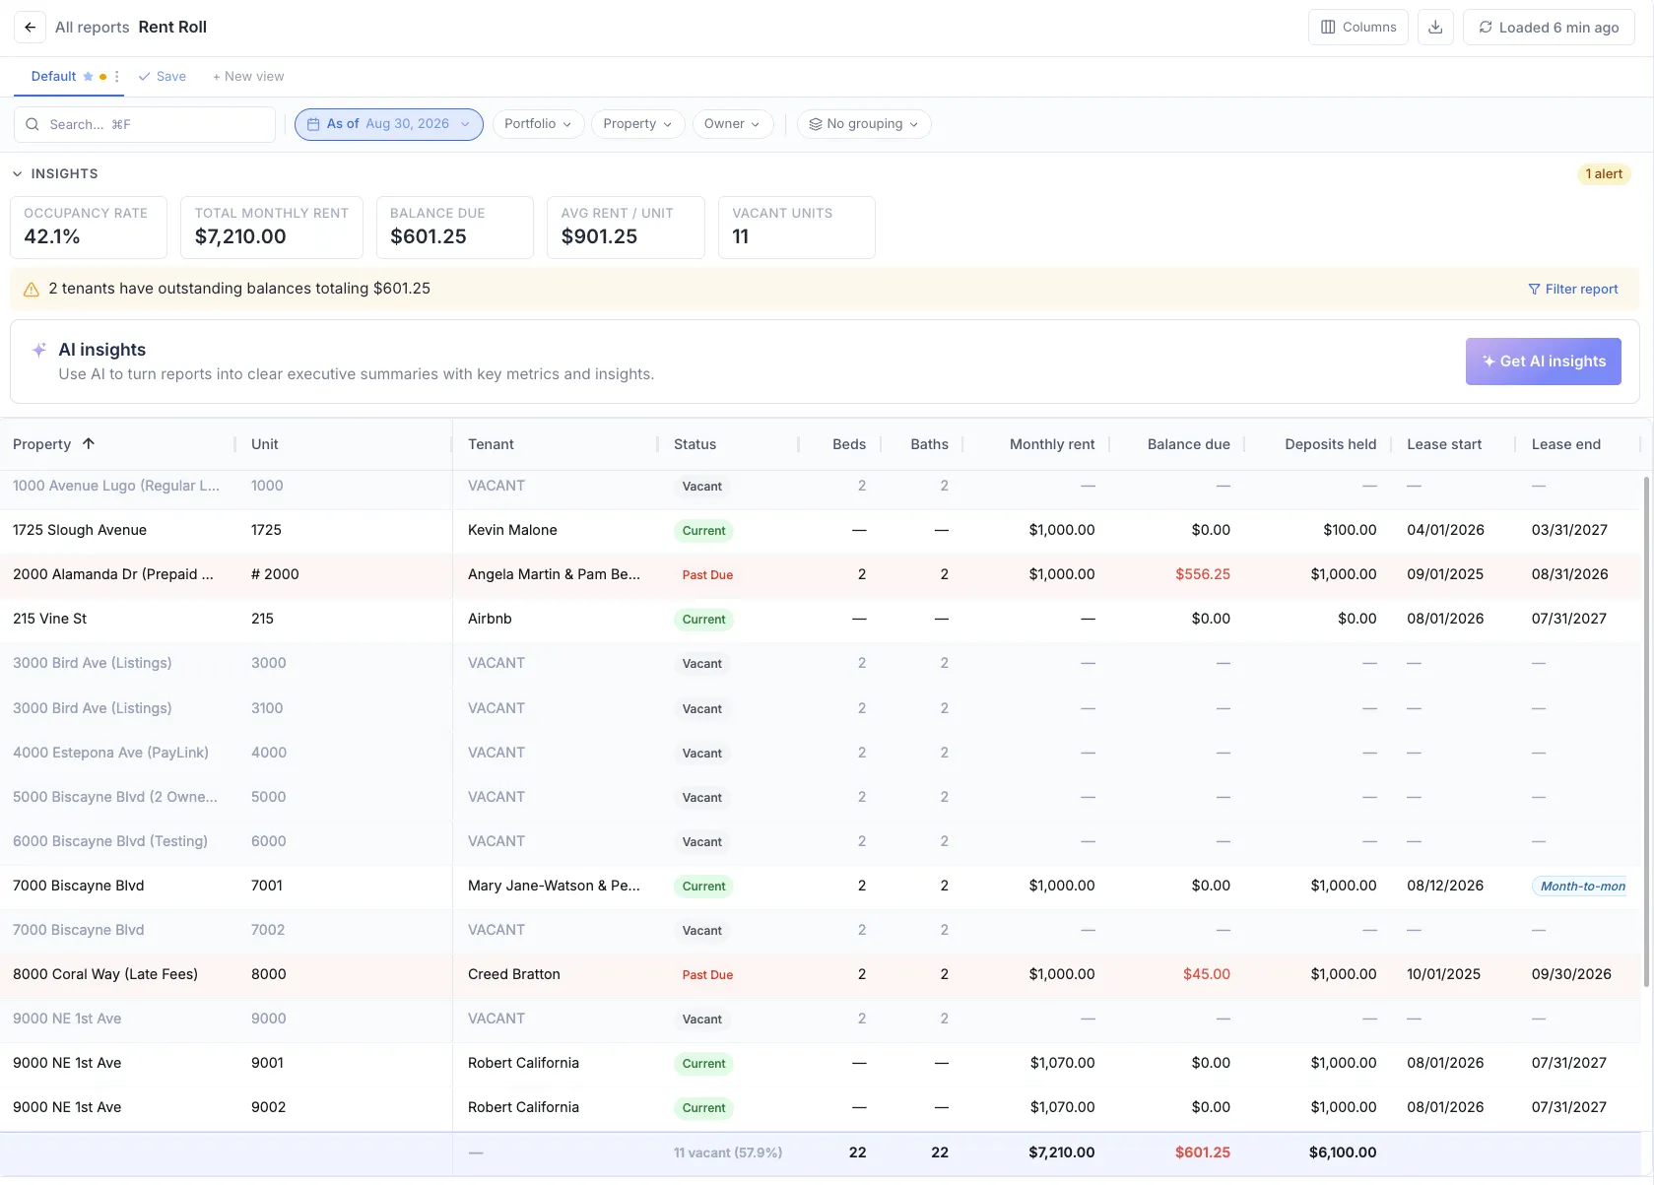Click the table vertical scrollbar
This screenshot has width=1654, height=1185.
pyautogui.click(x=1646, y=731)
